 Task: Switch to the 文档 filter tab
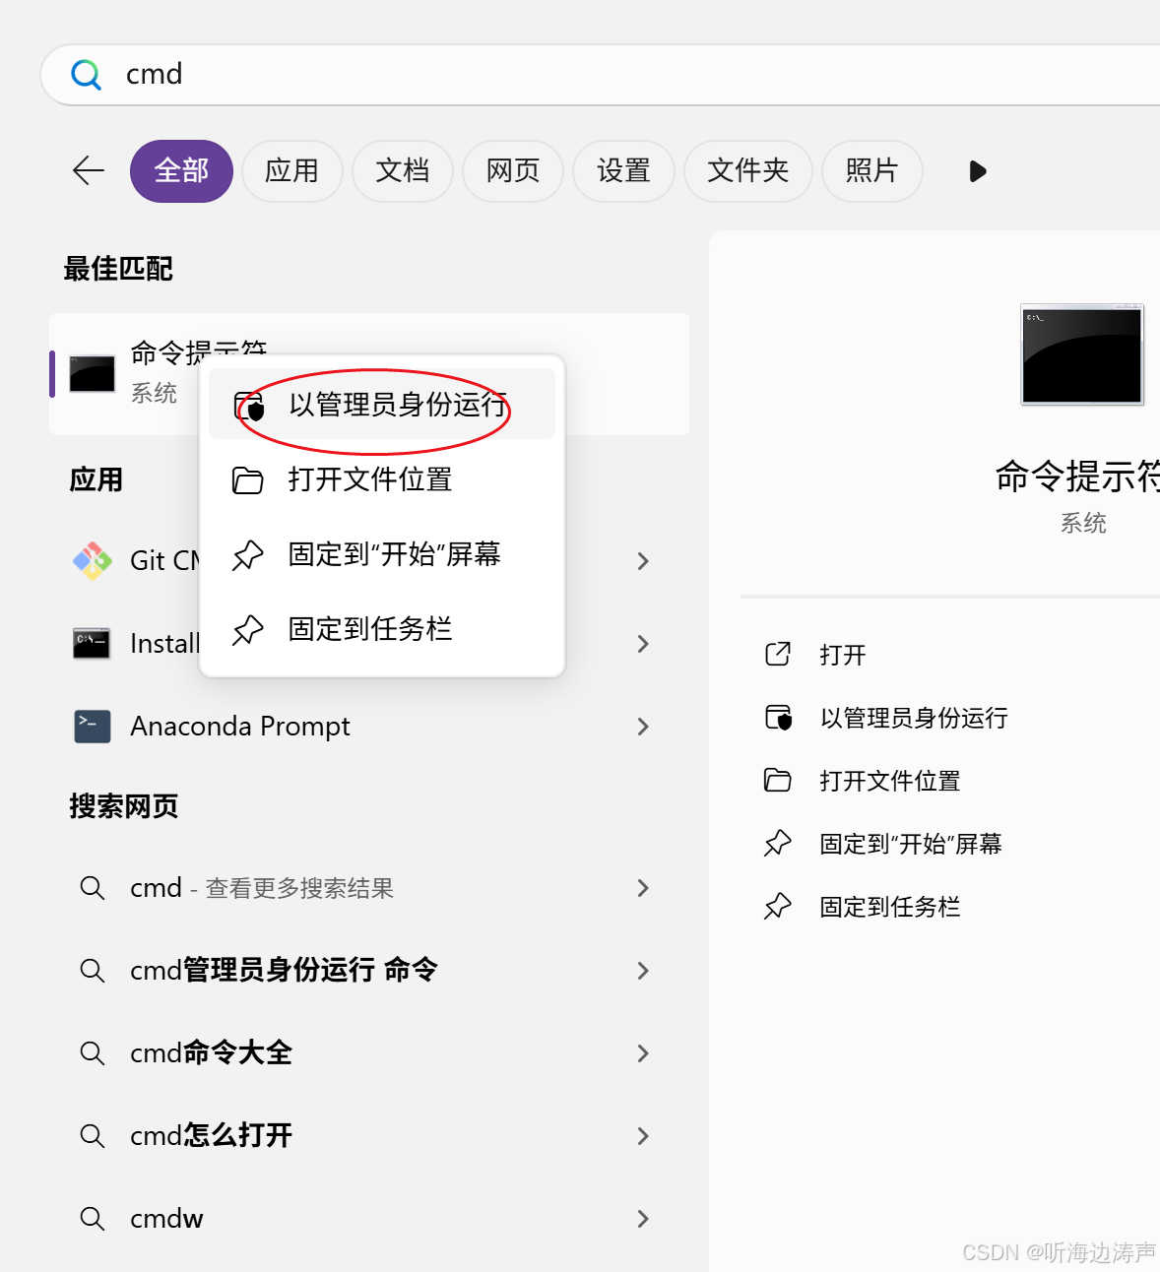click(x=402, y=171)
